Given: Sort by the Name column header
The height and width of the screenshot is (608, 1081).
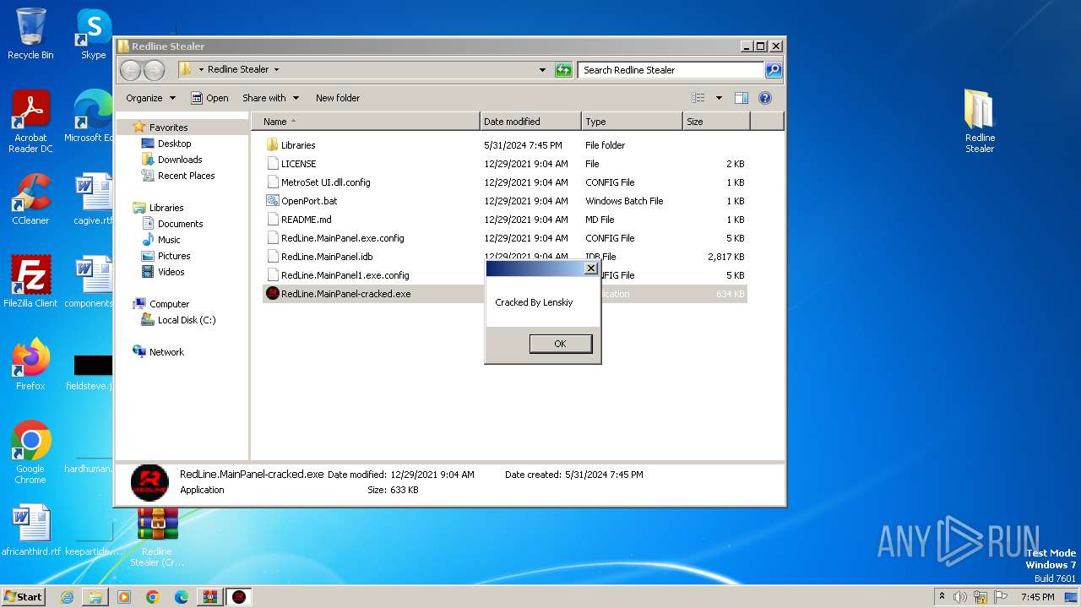Looking at the screenshot, I should click(x=365, y=122).
